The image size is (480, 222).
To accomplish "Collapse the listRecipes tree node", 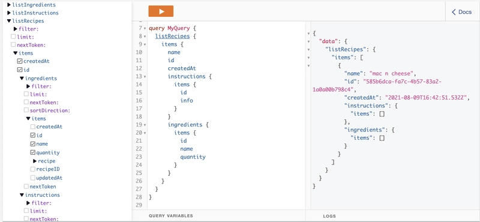I will (x=9, y=21).
